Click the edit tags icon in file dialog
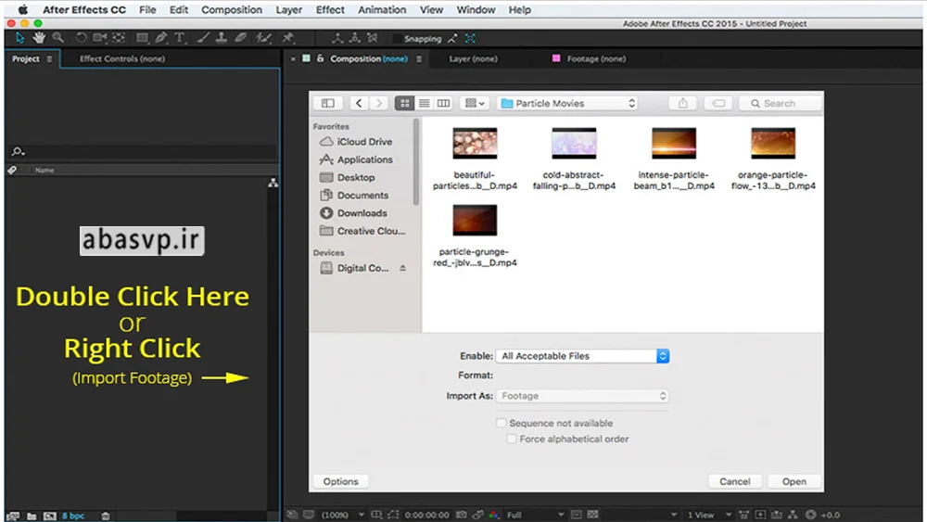The width and height of the screenshot is (927, 522). pyautogui.click(x=718, y=103)
